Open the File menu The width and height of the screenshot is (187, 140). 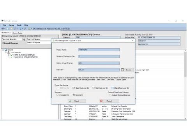(5, 25)
